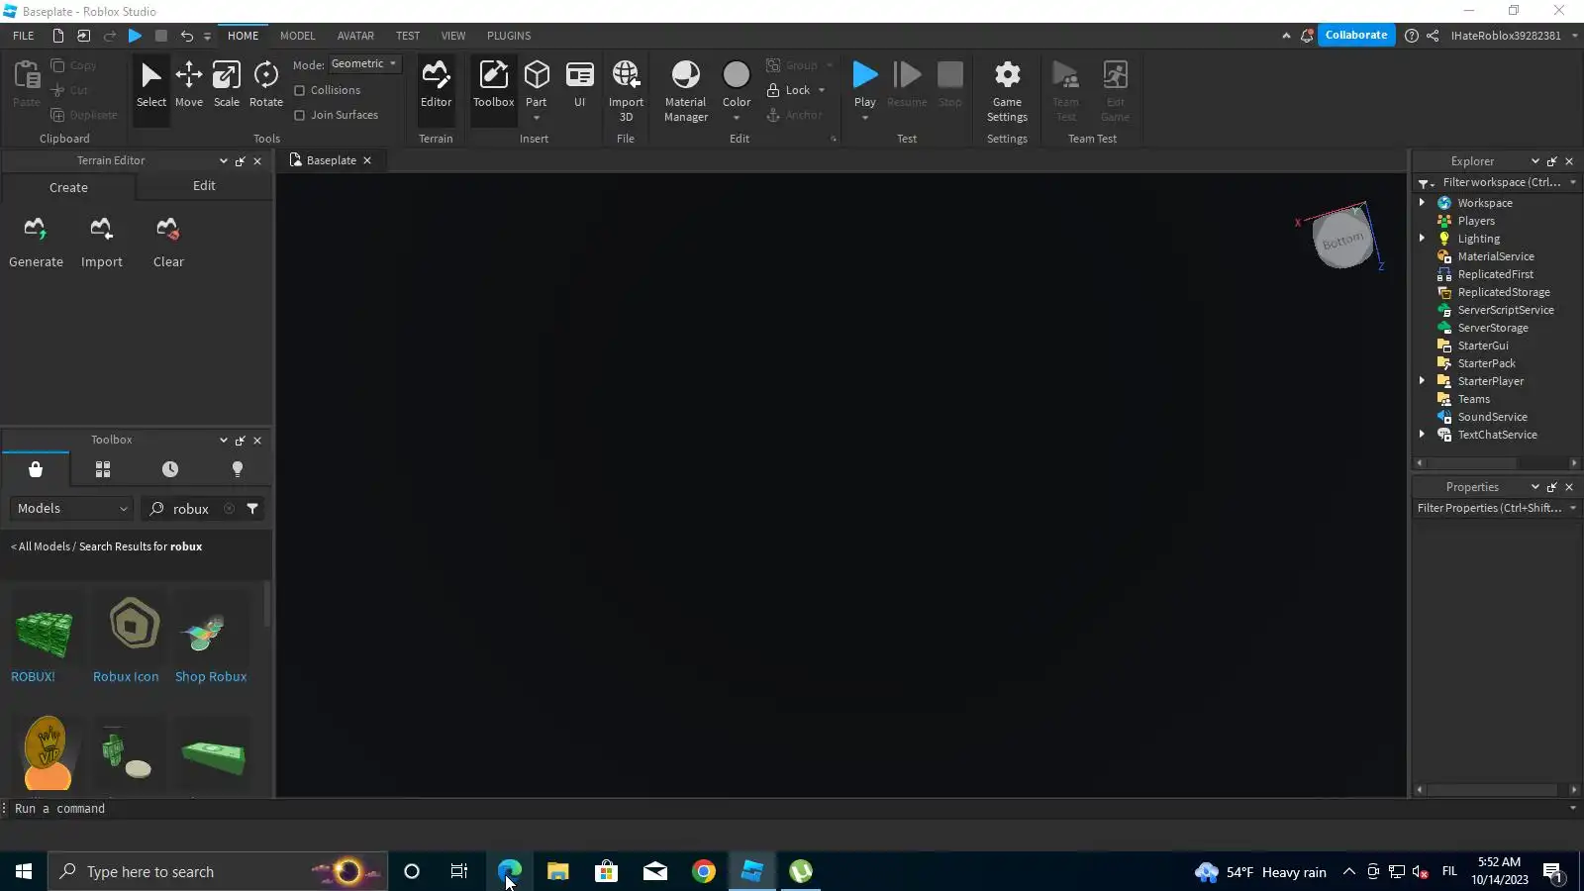Open the Shop Robux model link

211,677
